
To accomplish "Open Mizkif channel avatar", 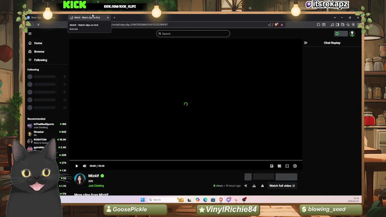I will (80, 179).
